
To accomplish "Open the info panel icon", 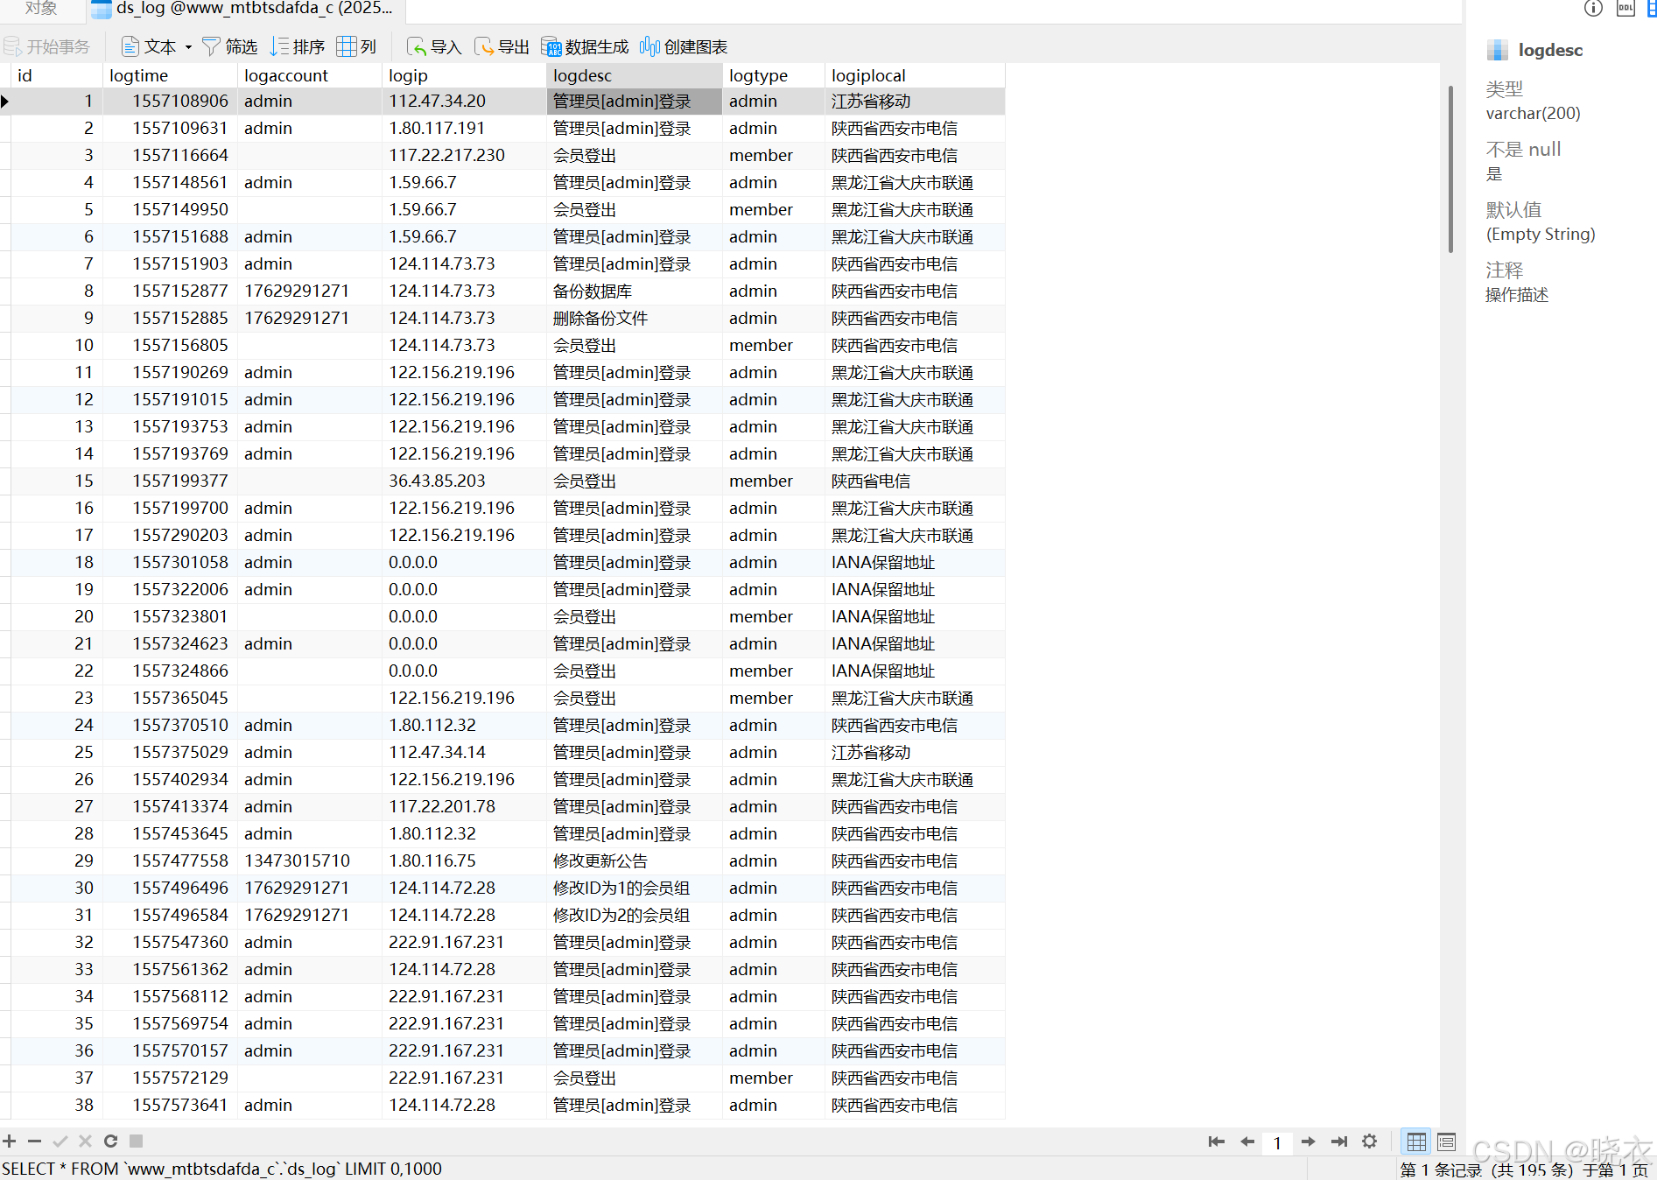I will point(1593,9).
